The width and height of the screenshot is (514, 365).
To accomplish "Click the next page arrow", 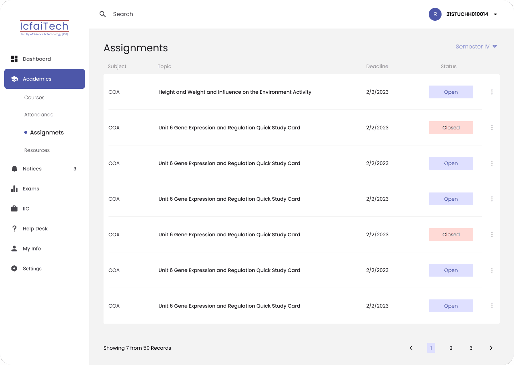I will click(491, 348).
